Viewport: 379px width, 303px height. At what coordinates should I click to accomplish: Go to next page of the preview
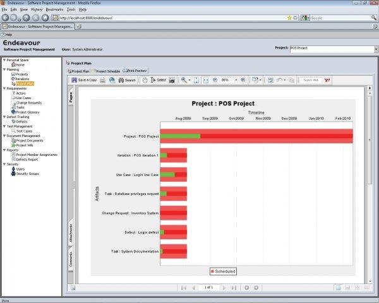tap(224, 288)
